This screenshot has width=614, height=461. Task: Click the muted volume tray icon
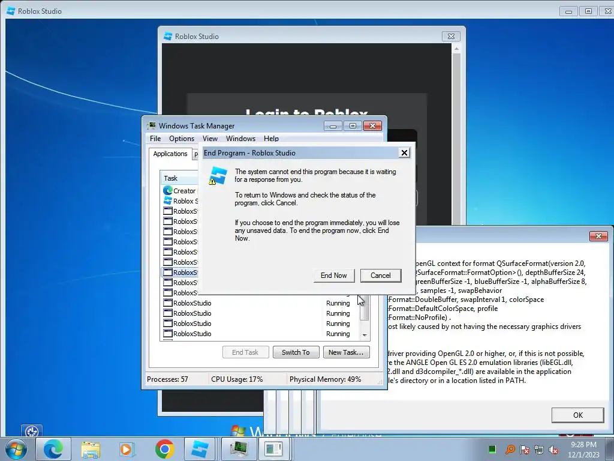coord(553,449)
